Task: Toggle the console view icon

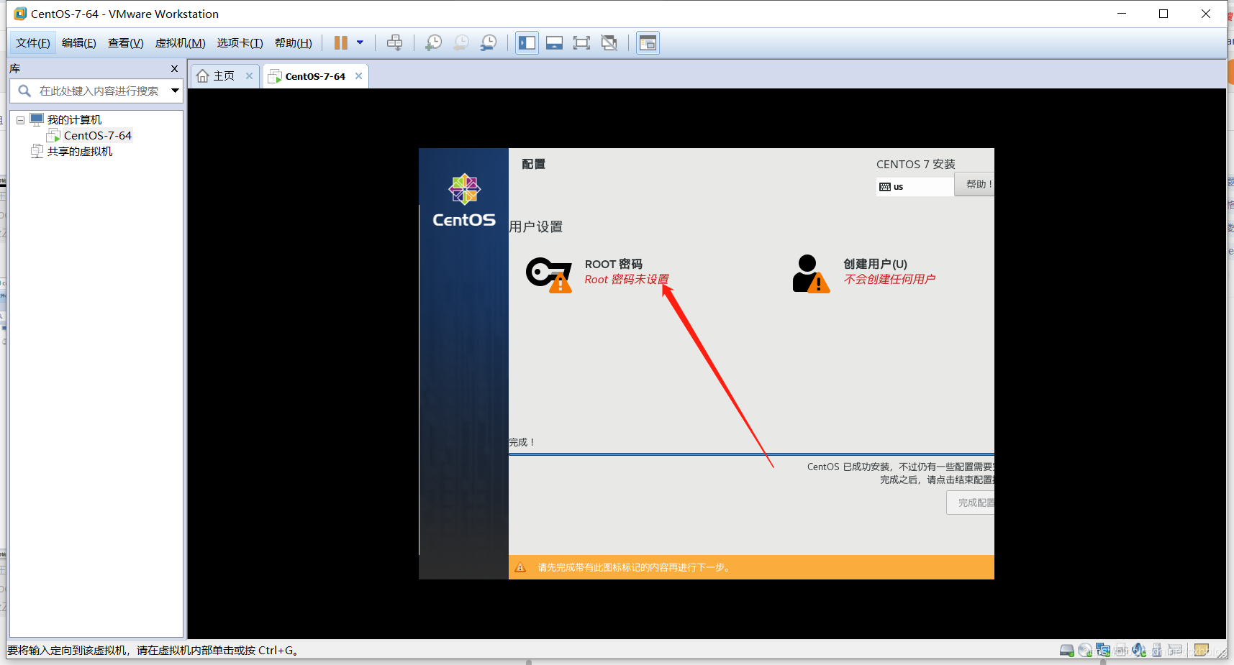Action: point(648,43)
